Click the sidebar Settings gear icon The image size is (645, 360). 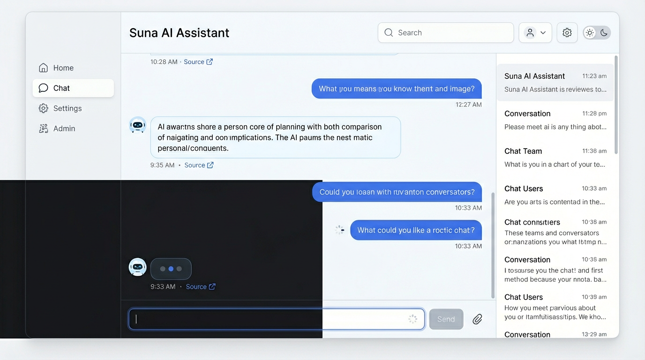coord(44,108)
